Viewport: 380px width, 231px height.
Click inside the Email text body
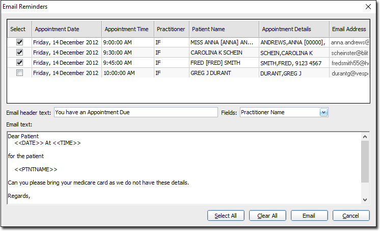click(x=183, y=167)
